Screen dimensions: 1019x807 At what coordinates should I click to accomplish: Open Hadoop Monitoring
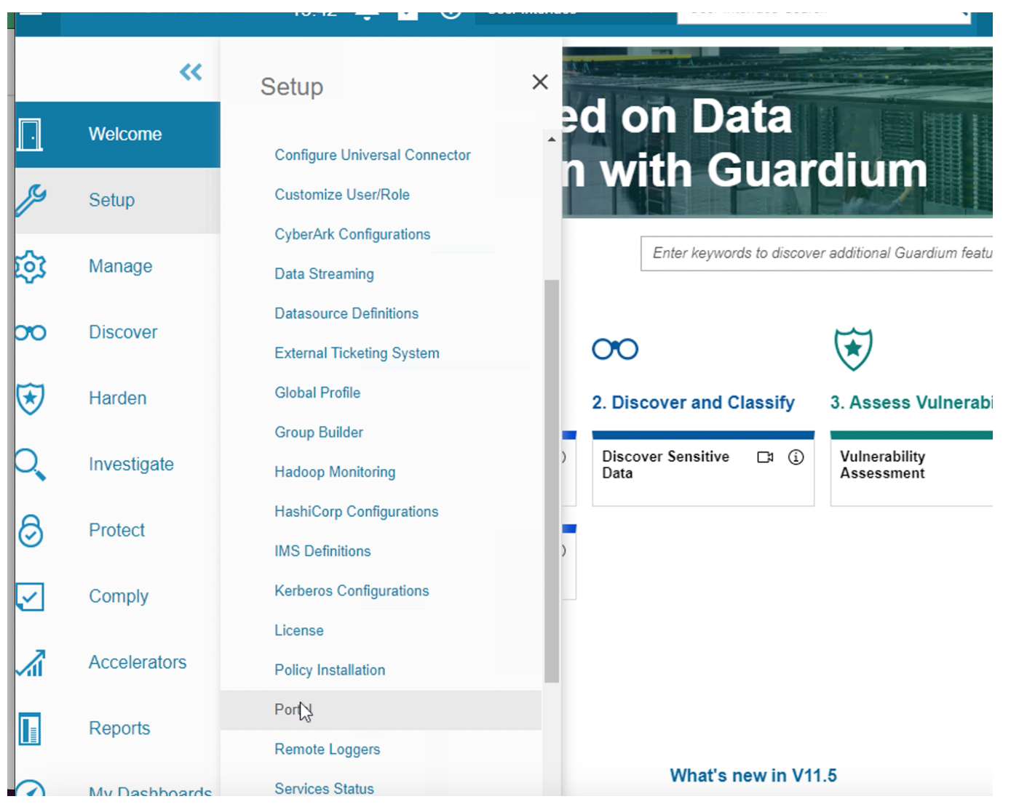pyautogui.click(x=335, y=473)
